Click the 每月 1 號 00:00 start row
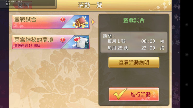Image resolution: width=193 pixels, height=108 pixels. pos(136,41)
